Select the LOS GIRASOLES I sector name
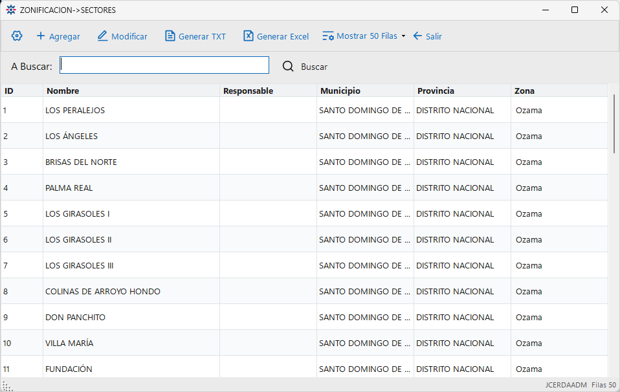 (x=78, y=213)
